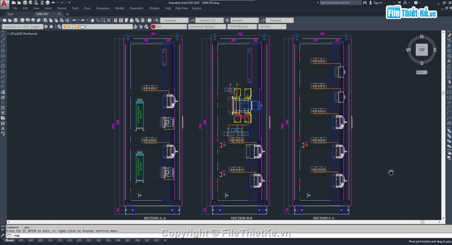Viewport: 452px width, 245px height.
Task: Click the Redo arrow in standard toolbar
Action: pyautogui.click(x=83, y=20)
